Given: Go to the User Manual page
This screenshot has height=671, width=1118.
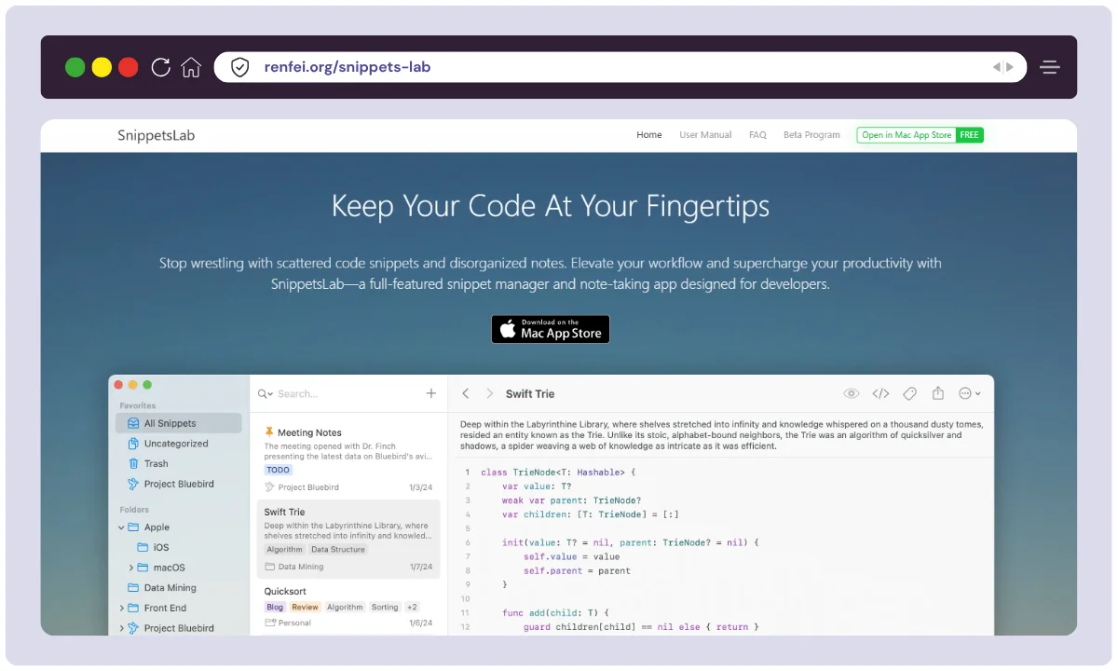Looking at the screenshot, I should tap(705, 135).
